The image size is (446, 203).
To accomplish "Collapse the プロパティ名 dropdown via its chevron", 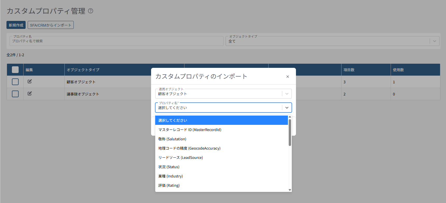I will (287, 108).
